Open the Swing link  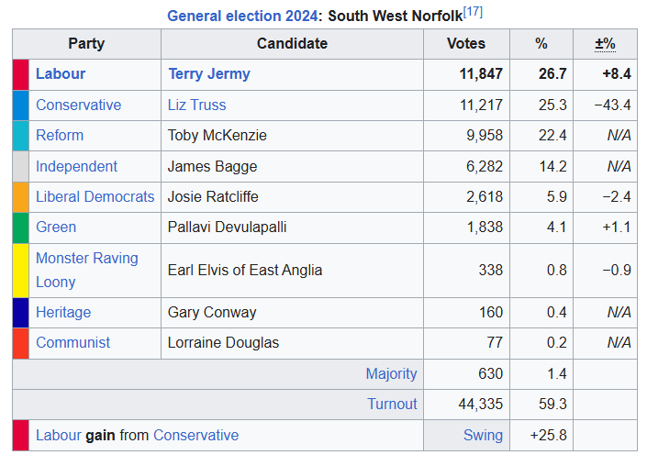483,435
